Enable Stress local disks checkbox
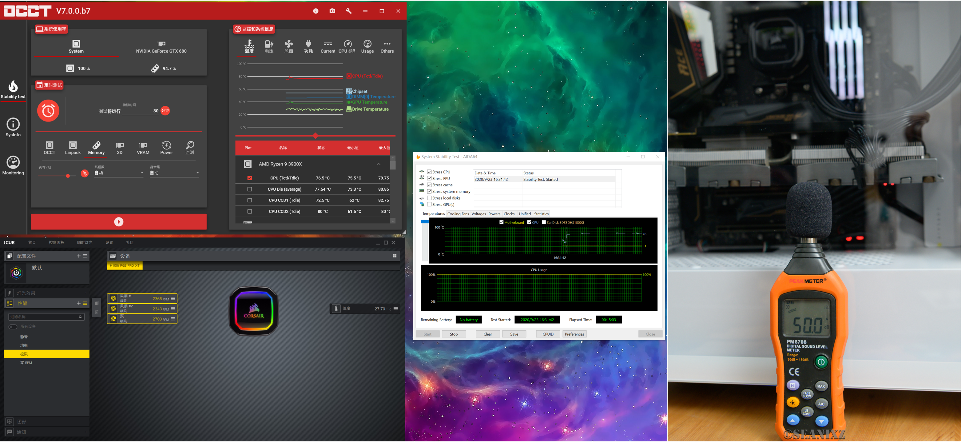The image size is (961, 442). 429,198
